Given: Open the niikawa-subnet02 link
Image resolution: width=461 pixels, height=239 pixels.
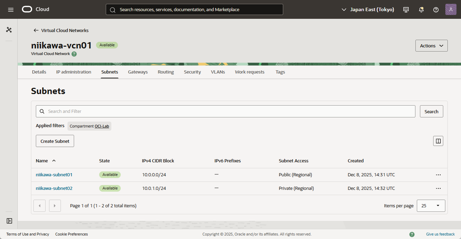Looking at the screenshot, I should point(54,188).
